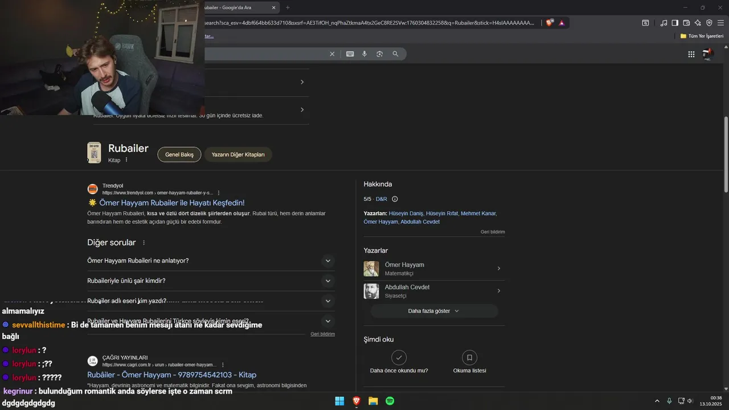Open a new browser tab
The height and width of the screenshot is (410, 729).
click(x=288, y=7)
